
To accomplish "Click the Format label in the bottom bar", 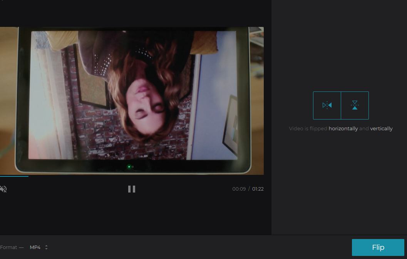I will pos(8,247).
